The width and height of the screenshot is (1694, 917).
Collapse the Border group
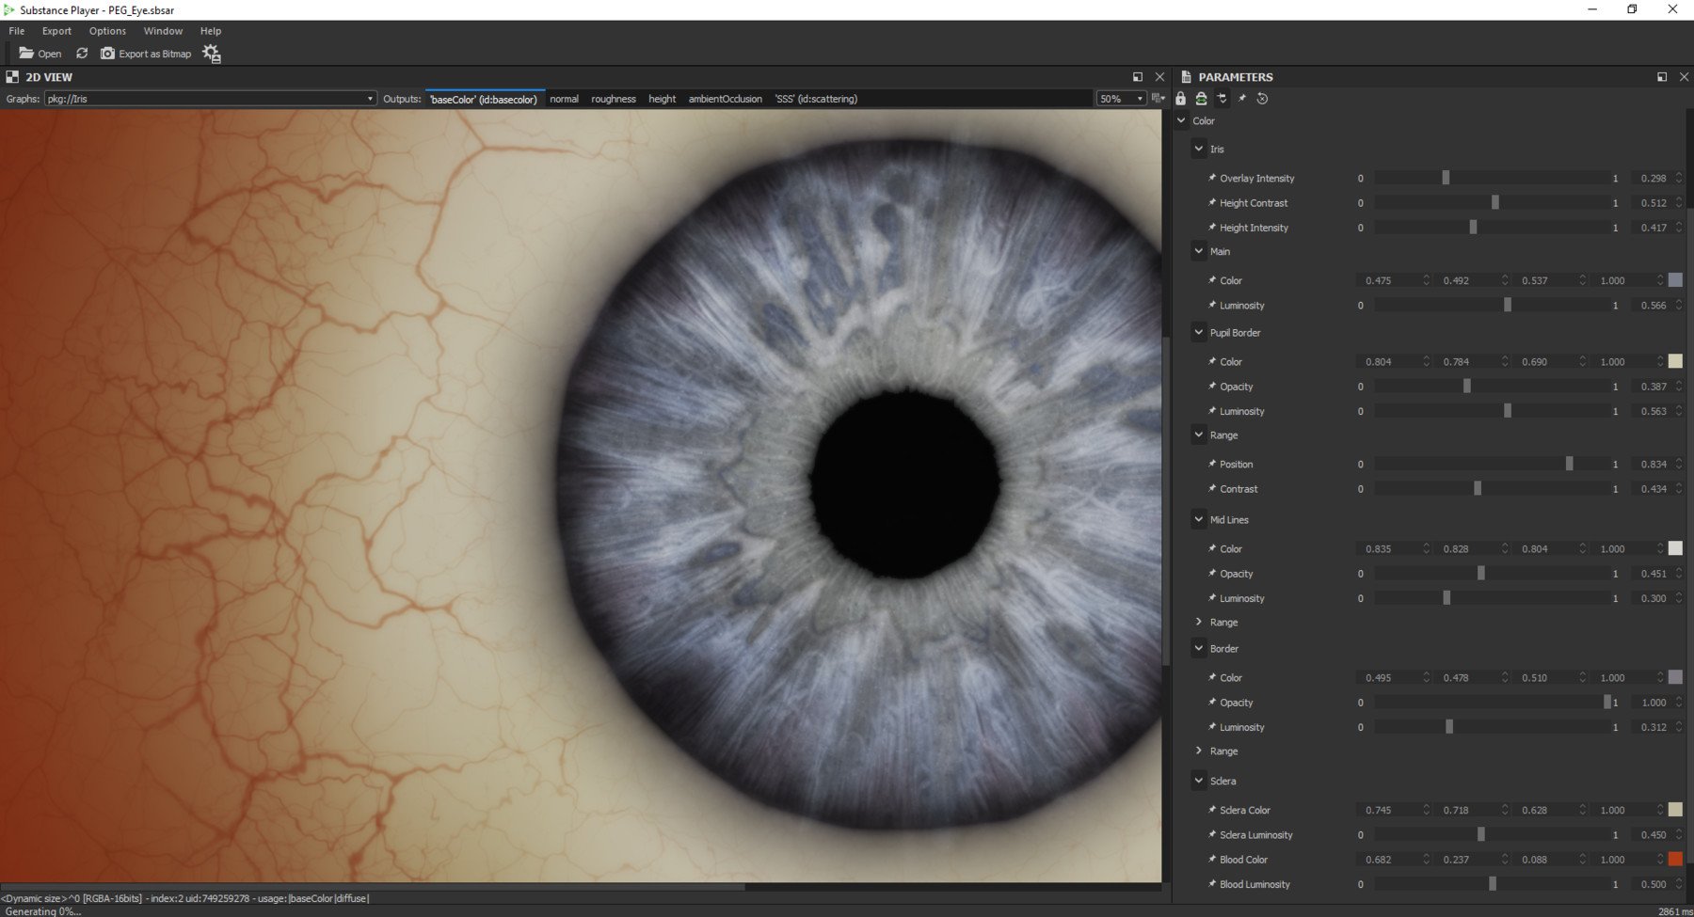click(1199, 648)
